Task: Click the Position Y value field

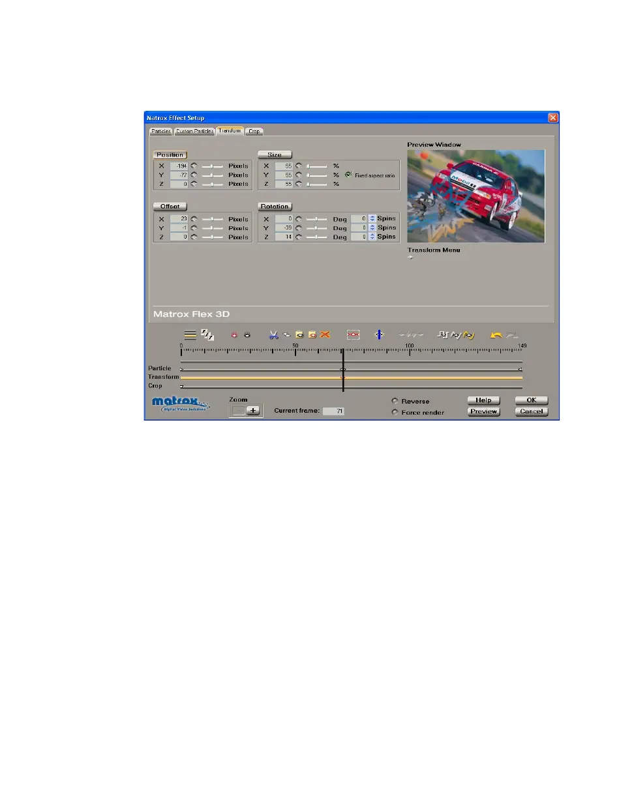Action: tap(179, 175)
